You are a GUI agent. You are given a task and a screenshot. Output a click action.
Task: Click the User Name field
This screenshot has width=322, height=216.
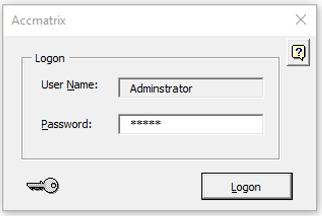point(191,88)
